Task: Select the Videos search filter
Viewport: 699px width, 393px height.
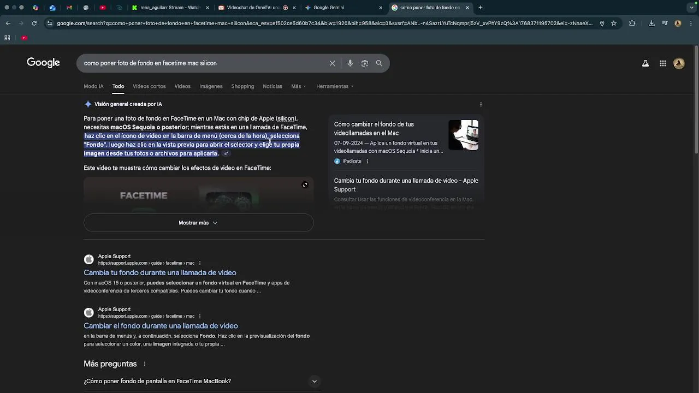Action: 182,86
